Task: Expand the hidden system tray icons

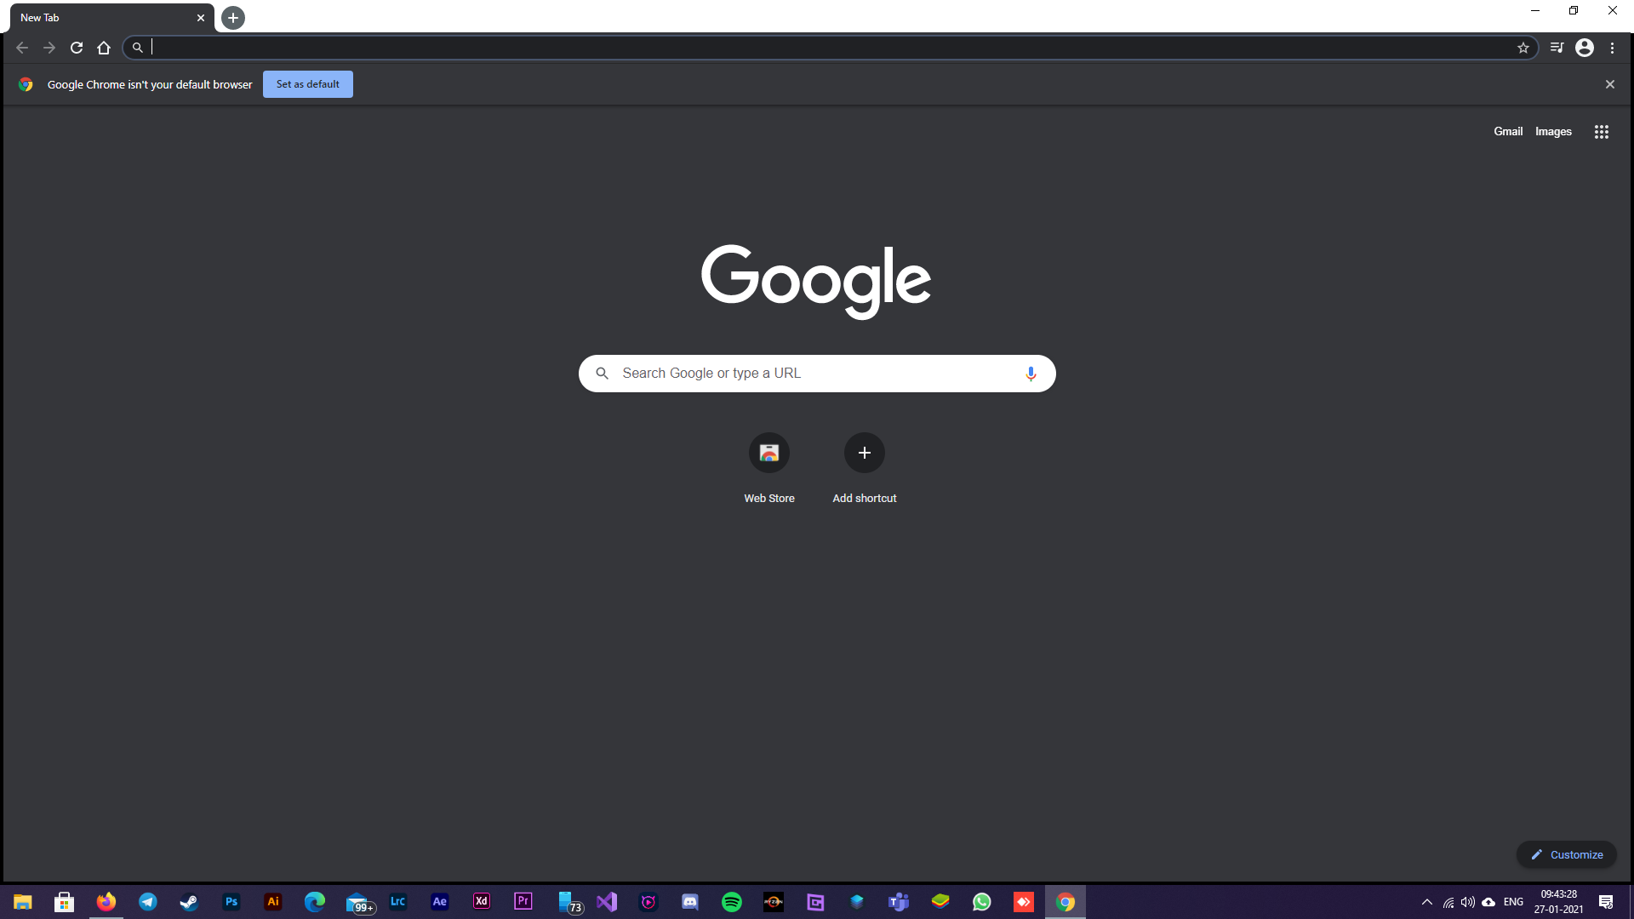Action: click(x=1427, y=902)
